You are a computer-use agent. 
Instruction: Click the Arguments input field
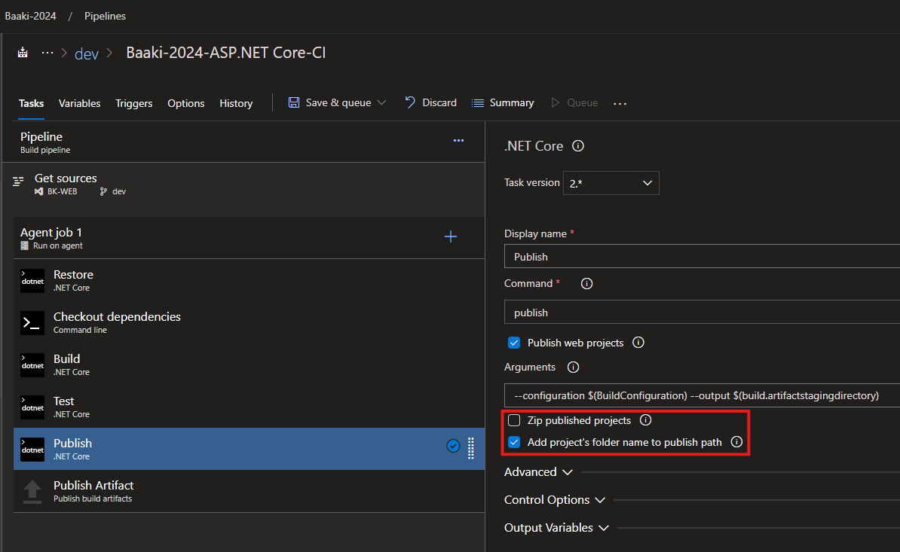tap(702, 395)
